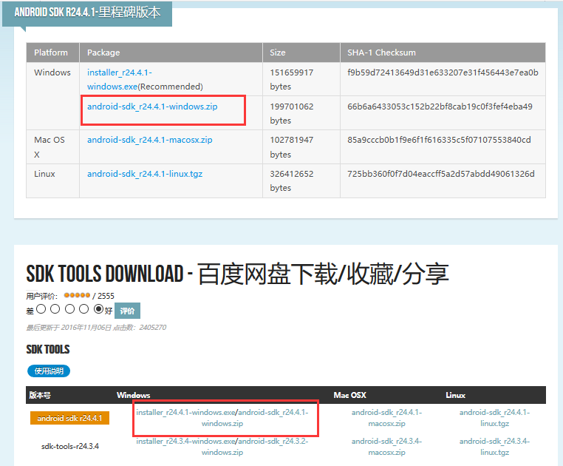Click the Mac OSX header in SDK Tools table
The image size is (563, 466).
point(349,395)
